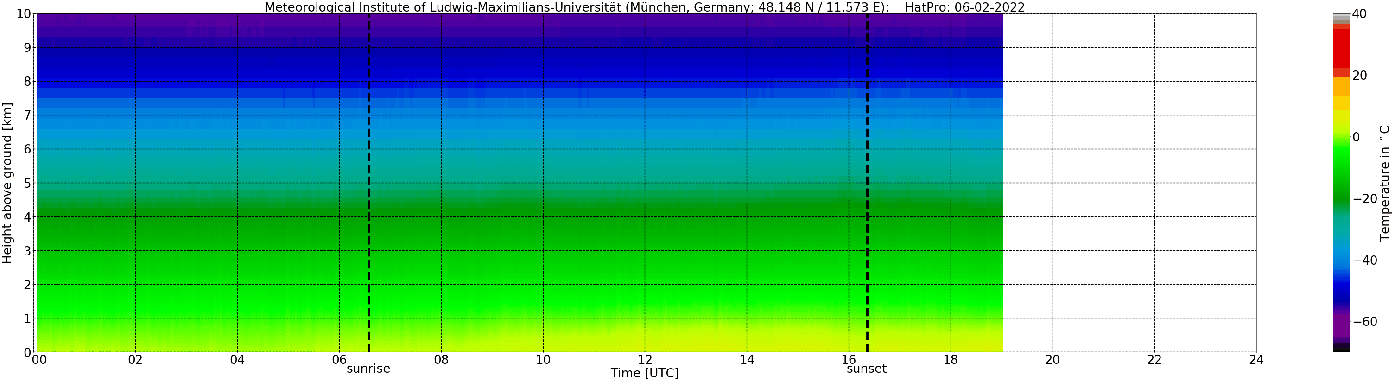1395x382 pixels.
Task: Click the time axis tick '24'
Action: click(x=1256, y=360)
